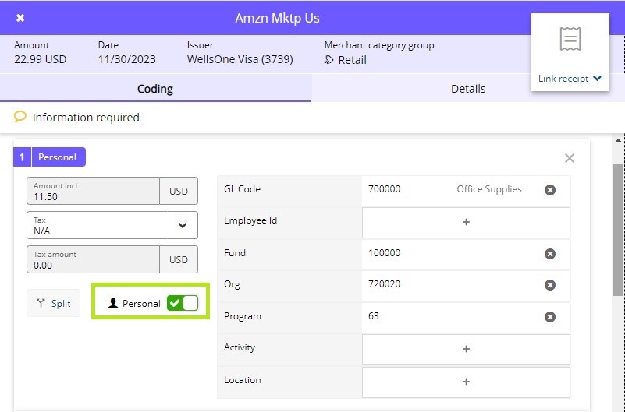The height and width of the screenshot is (412, 625).
Task: Click the Information required comment icon
Action: 20,117
